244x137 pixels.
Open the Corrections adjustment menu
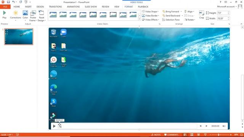[x=16, y=15]
